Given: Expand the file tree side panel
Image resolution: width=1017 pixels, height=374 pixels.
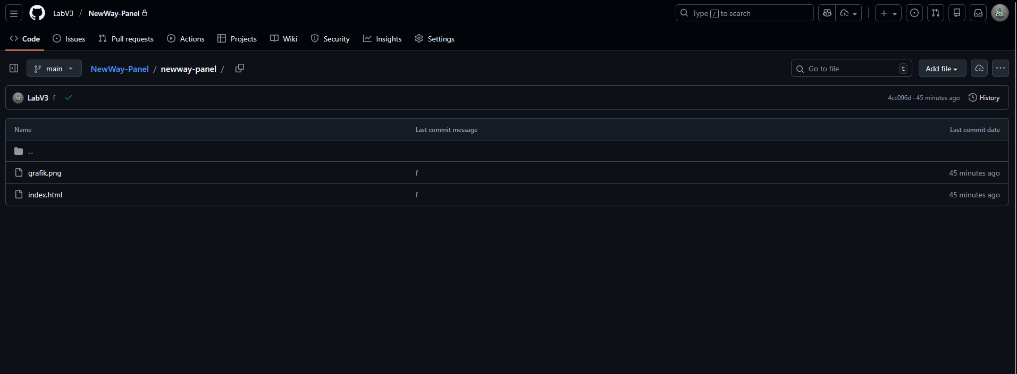Looking at the screenshot, I should [x=14, y=68].
